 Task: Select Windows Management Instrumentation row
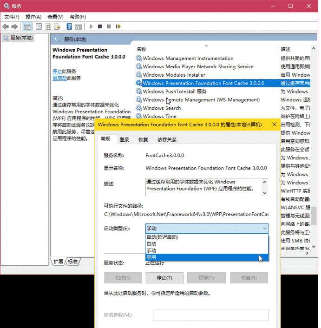pos(223,58)
